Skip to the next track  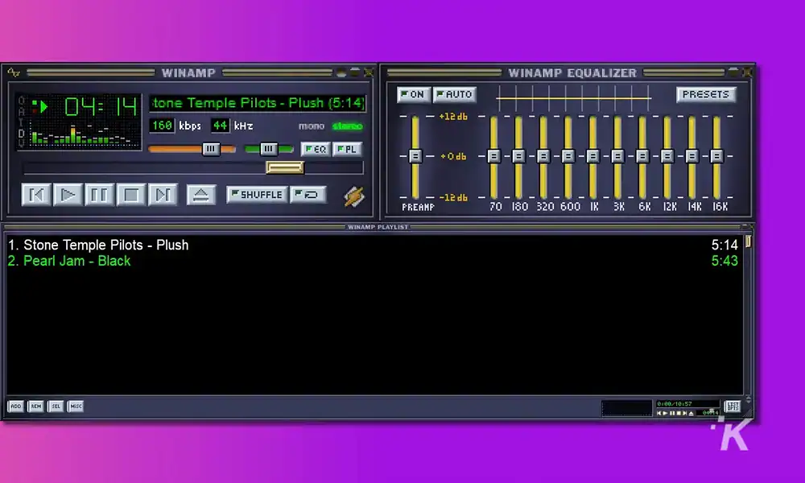(x=163, y=195)
